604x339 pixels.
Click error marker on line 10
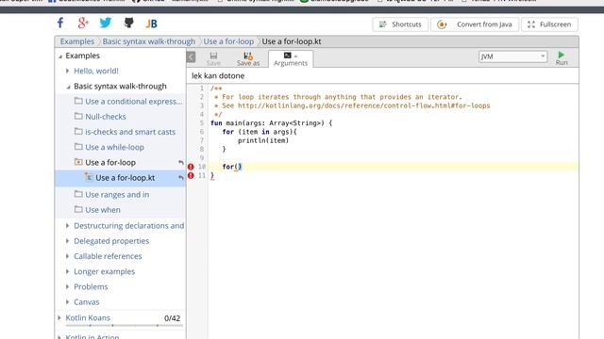[191, 167]
